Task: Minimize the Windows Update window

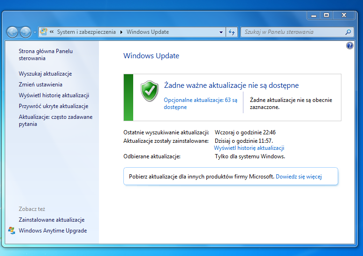Action: pyautogui.click(x=314, y=16)
